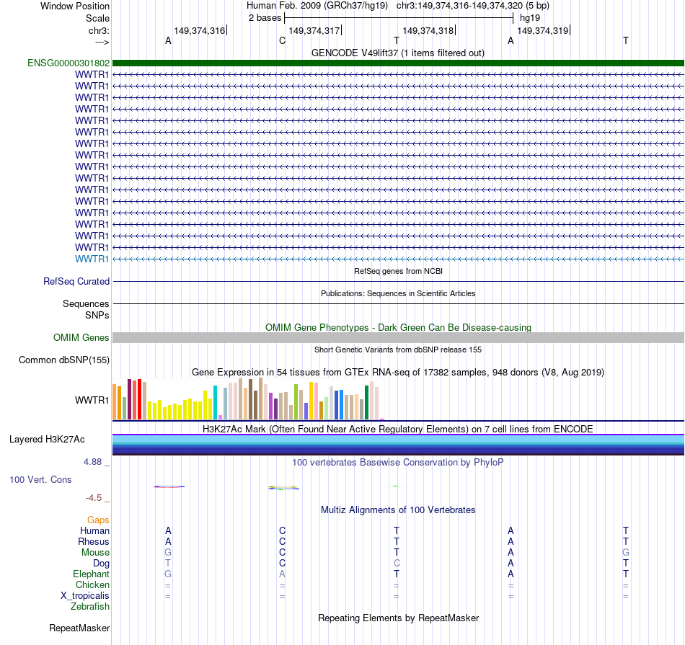
Task: Open the RefSeq genes from NCBI title
Action: [398, 271]
